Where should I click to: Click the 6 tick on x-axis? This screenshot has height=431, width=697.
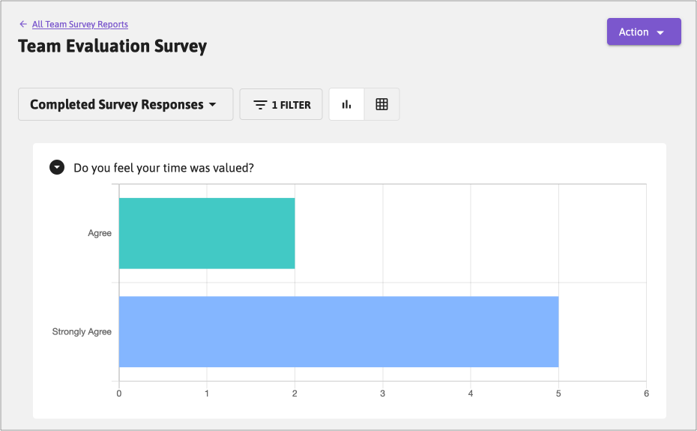pyautogui.click(x=646, y=394)
